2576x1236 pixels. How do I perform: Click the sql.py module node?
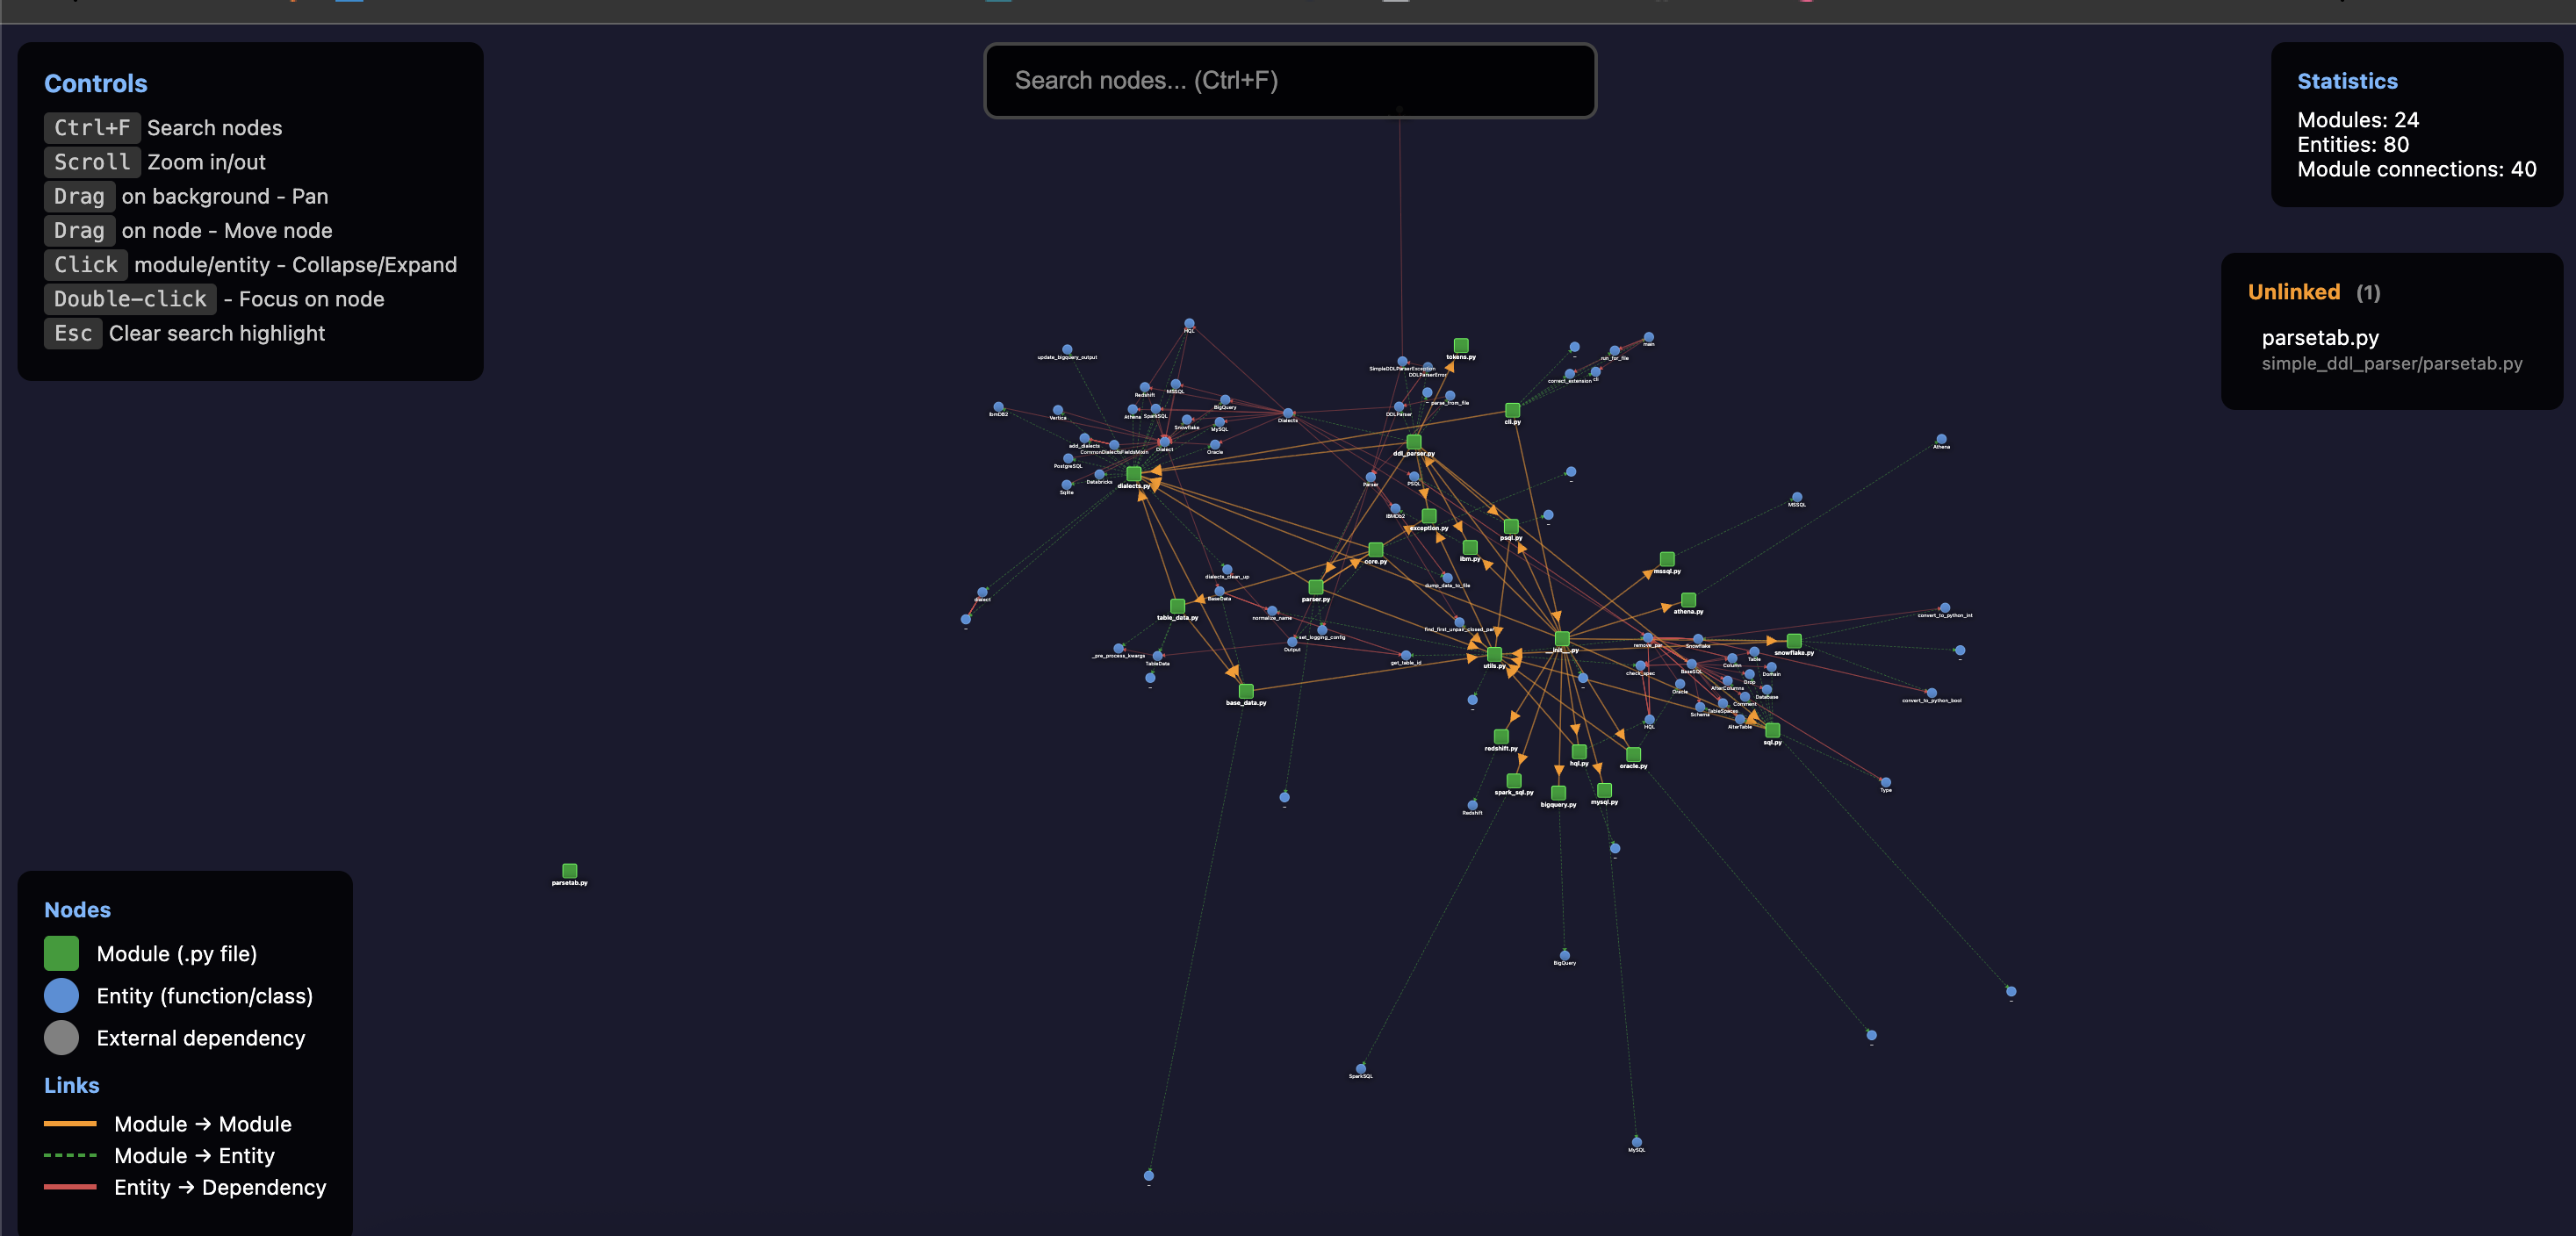(1772, 730)
